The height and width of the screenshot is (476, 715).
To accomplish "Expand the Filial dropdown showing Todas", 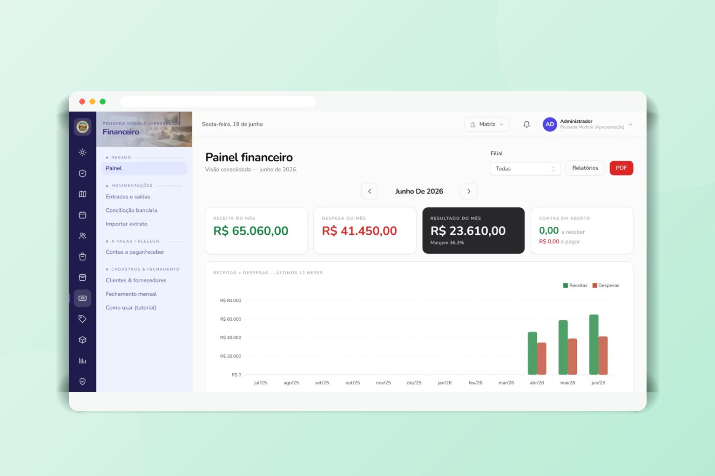I will [x=526, y=169].
